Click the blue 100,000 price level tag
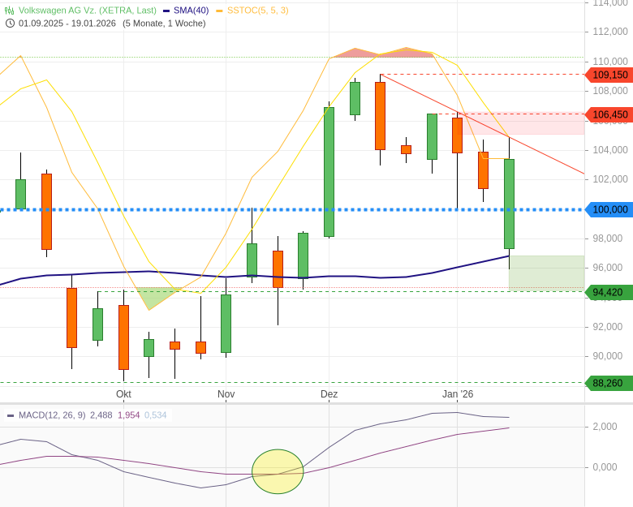This screenshot has height=507, width=633. tap(609, 209)
